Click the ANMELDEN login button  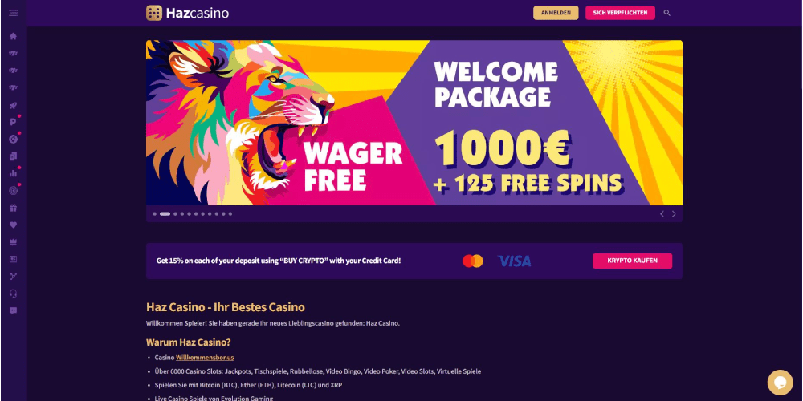(x=556, y=13)
